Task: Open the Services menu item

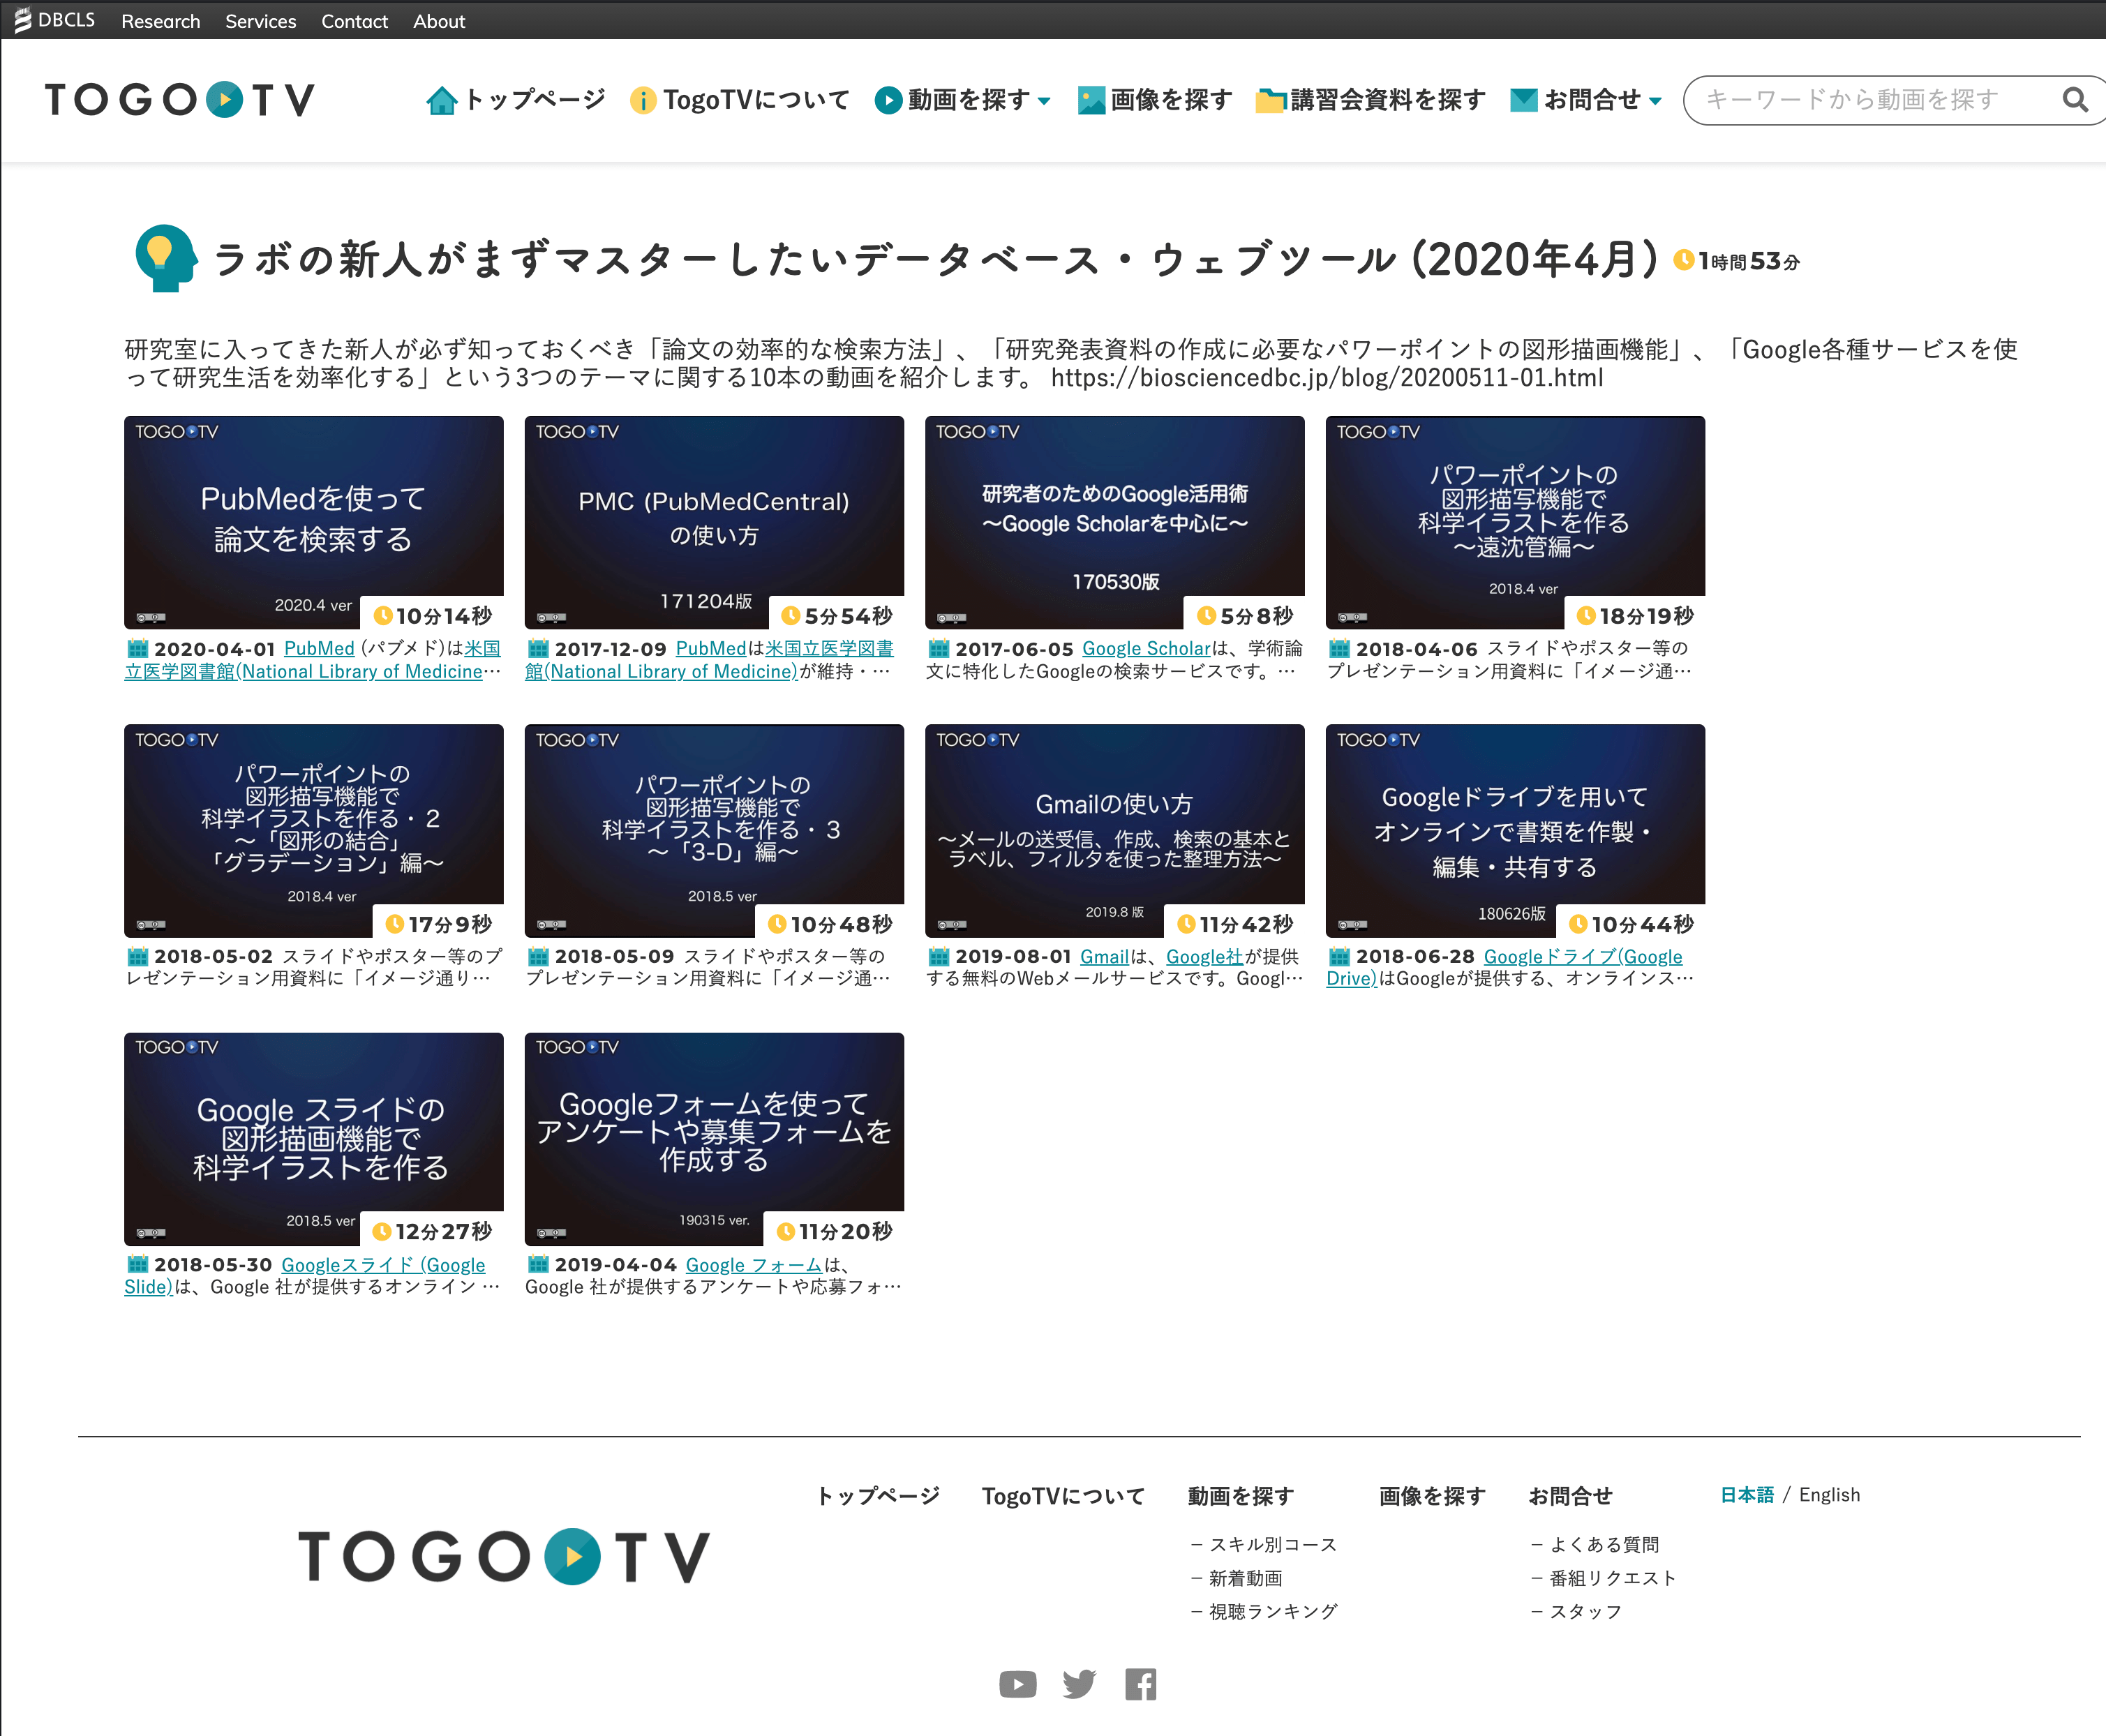Action: [x=260, y=21]
